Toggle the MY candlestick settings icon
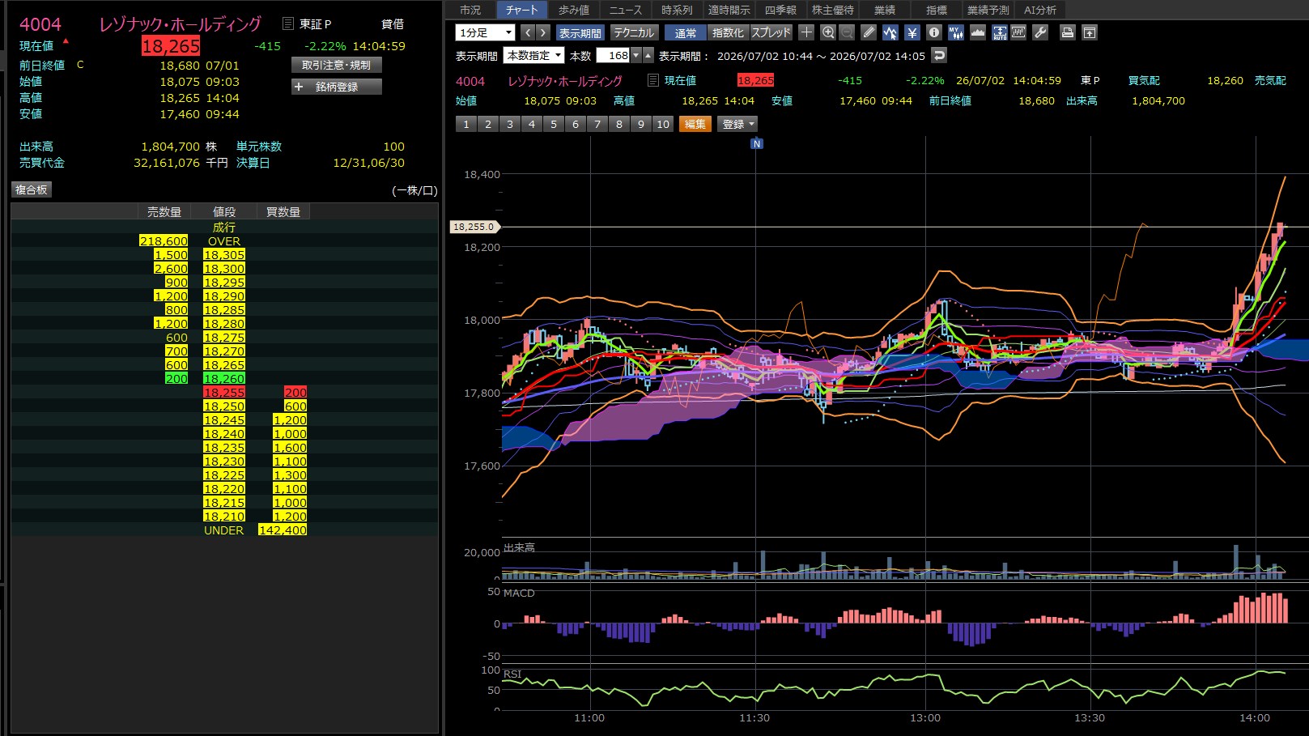The width and height of the screenshot is (1309, 736). click(x=956, y=32)
